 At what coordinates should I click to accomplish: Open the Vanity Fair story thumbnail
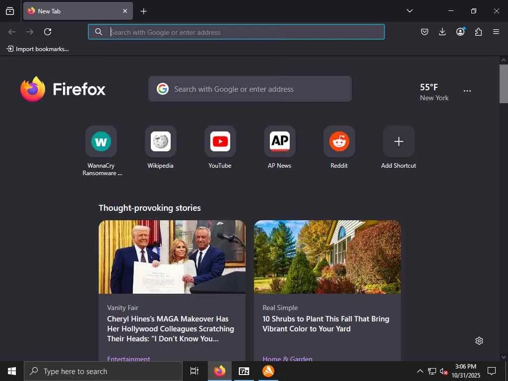[172, 257]
